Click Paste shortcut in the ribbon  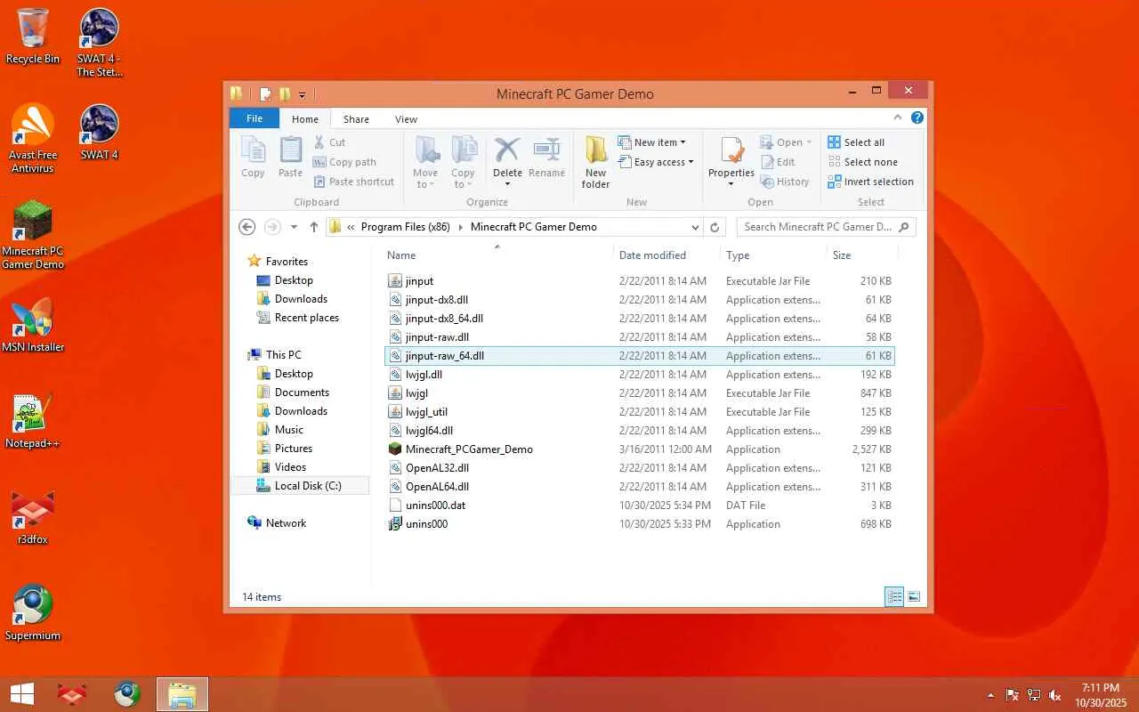point(353,182)
